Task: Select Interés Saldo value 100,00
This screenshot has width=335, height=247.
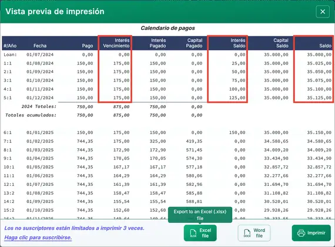Action: (x=237, y=89)
